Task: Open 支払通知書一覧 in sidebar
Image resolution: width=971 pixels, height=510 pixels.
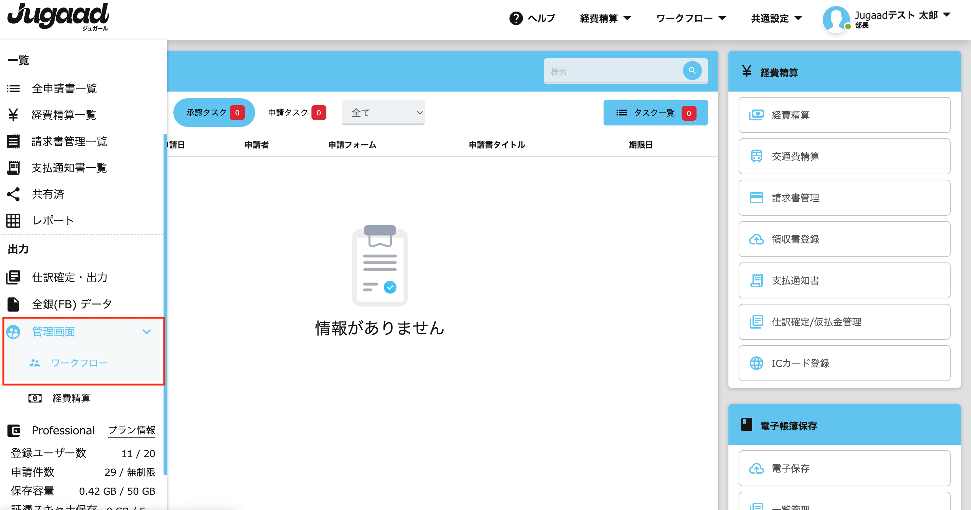Action: coord(69,168)
